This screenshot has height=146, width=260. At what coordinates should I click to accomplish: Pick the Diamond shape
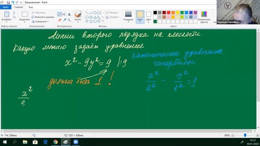click(x=87, y=21)
